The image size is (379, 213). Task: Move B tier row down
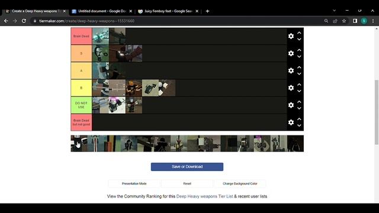pos(299,91)
